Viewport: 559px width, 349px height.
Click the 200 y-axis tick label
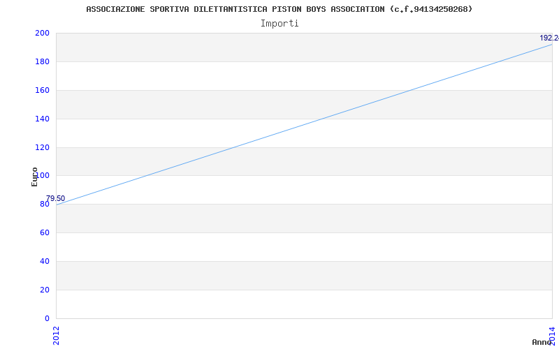click(x=42, y=33)
